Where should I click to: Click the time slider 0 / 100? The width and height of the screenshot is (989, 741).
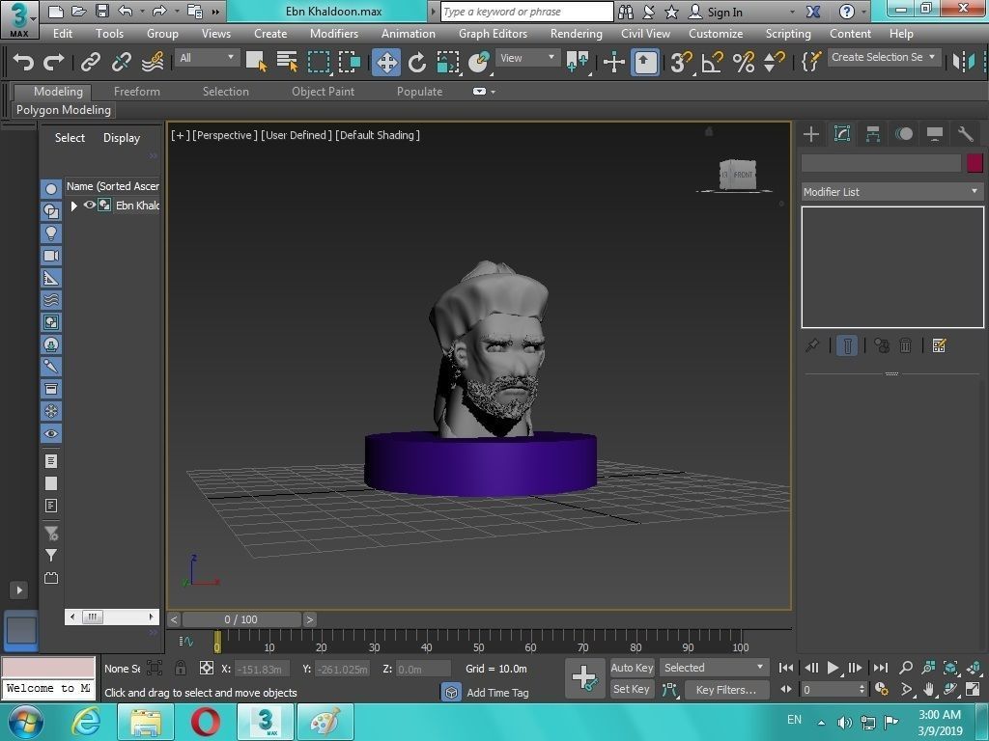241,619
